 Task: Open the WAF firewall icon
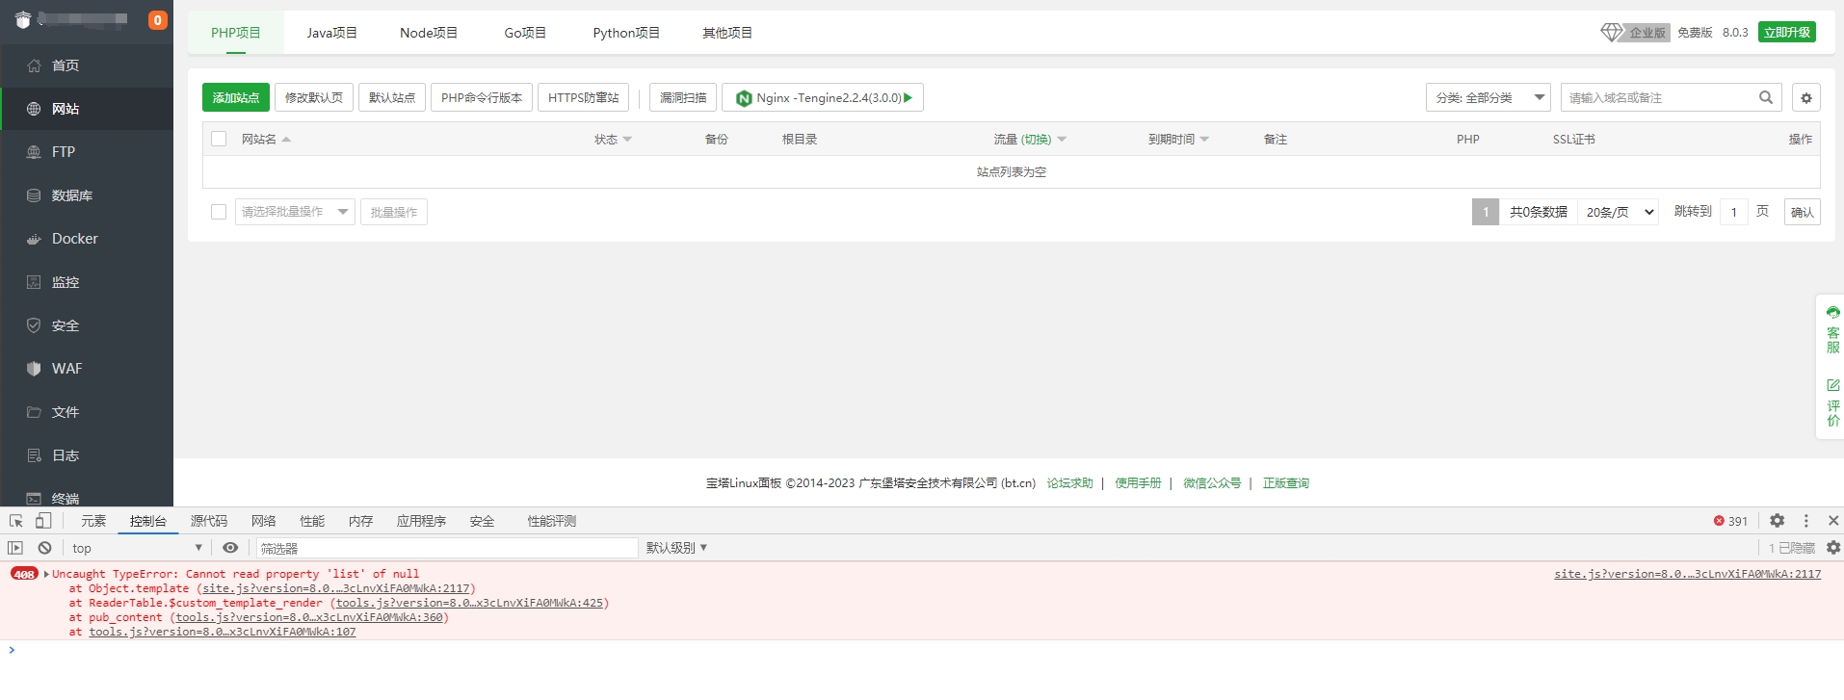pyautogui.click(x=34, y=369)
